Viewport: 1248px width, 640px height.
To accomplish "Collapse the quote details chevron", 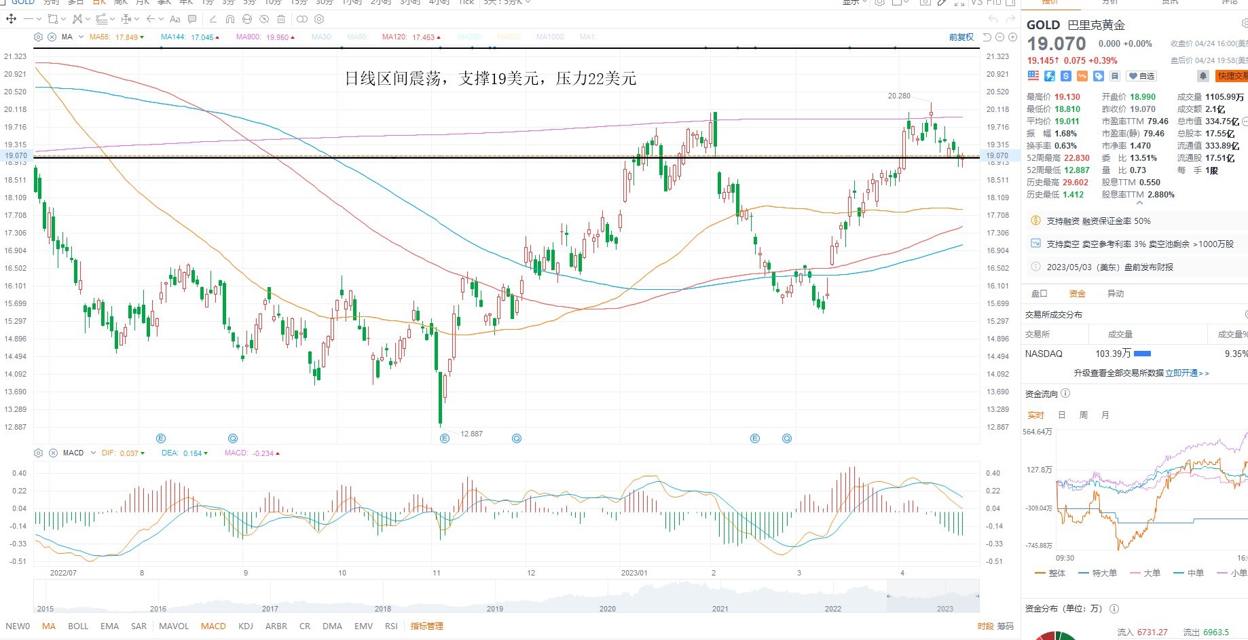I will click(x=1139, y=203).
